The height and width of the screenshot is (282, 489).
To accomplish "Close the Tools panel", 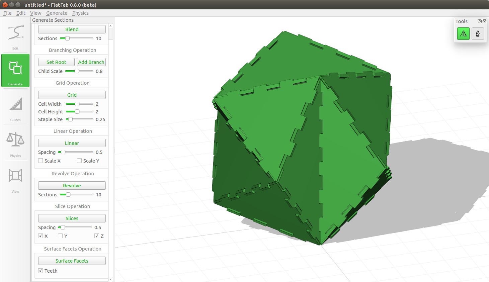I will tap(484, 21).
